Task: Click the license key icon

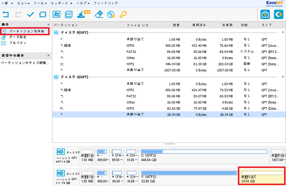Action: [x=123, y=14]
